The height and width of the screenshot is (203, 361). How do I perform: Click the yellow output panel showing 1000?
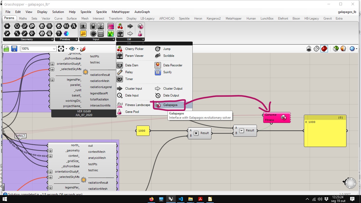click(x=325, y=131)
